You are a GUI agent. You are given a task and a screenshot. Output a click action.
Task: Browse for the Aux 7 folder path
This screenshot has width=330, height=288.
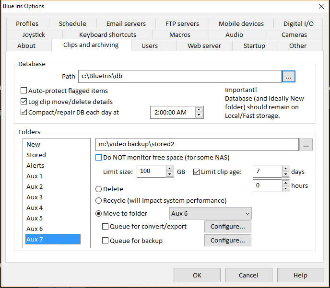(306, 144)
